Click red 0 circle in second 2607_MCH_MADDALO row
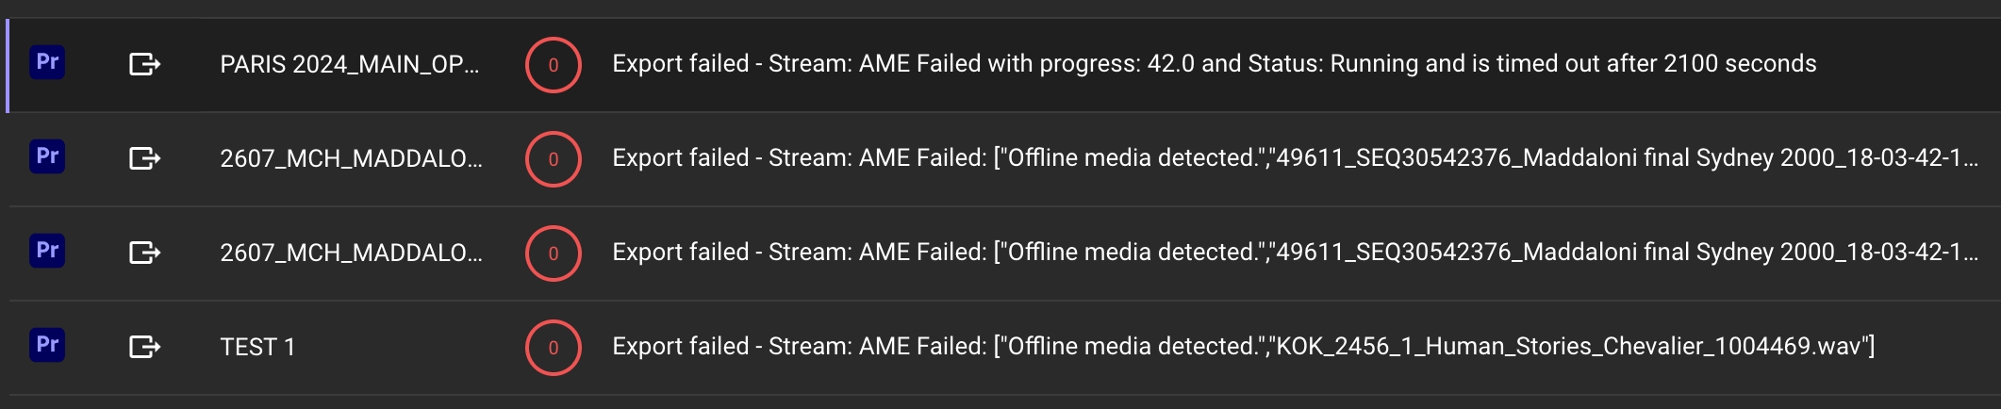This screenshot has height=409, width=2001. 553,254
